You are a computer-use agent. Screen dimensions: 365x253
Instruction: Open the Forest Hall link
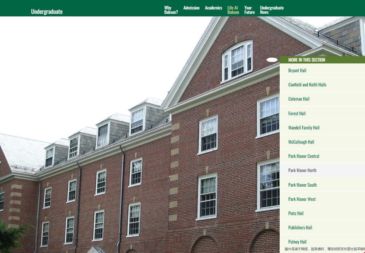(297, 113)
